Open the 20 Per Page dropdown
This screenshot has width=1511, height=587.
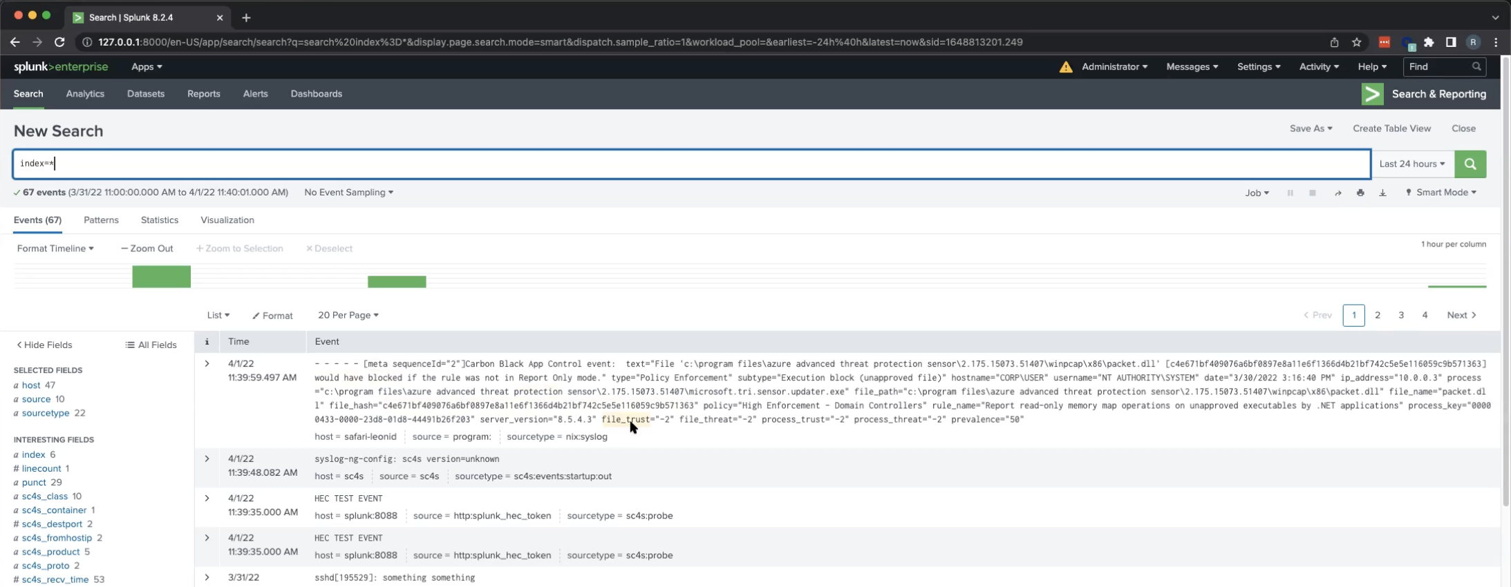point(348,315)
